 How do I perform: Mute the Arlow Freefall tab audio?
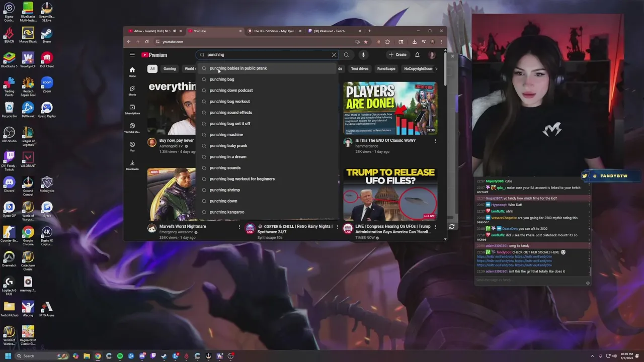[x=175, y=31]
